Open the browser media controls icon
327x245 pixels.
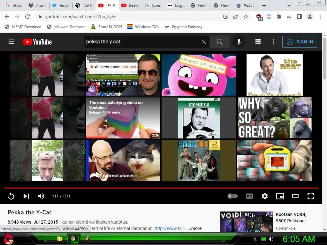click(289, 17)
